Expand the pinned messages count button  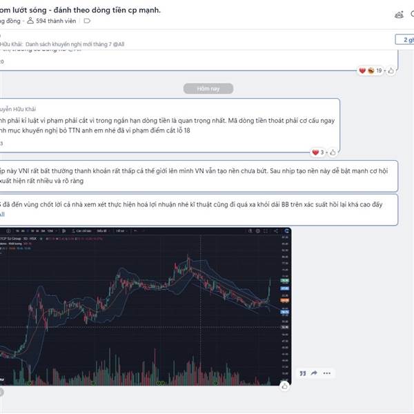[x=405, y=39]
